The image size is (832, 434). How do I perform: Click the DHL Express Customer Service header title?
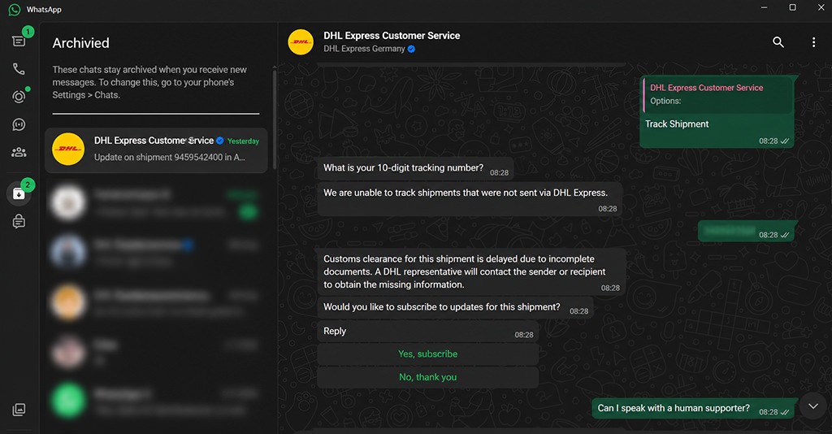pos(392,36)
